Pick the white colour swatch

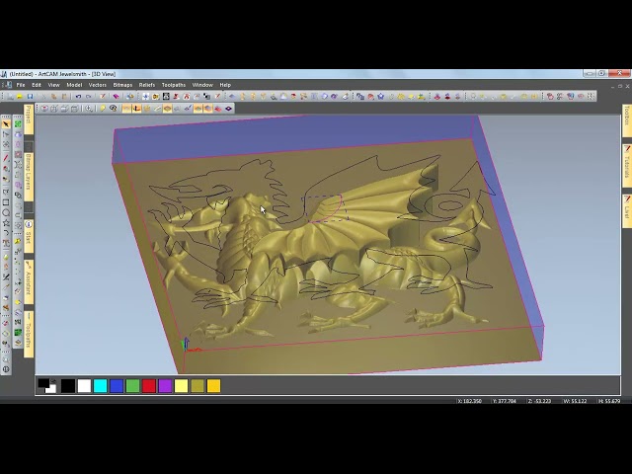tap(84, 386)
